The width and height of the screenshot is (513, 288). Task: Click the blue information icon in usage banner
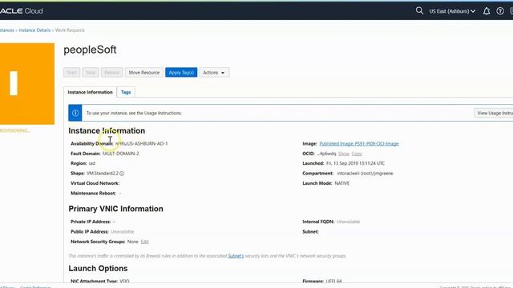pos(75,113)
